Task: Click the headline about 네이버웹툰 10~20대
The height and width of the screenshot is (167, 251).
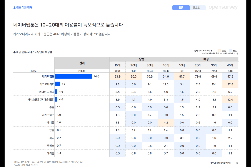Action: (x=68, y=25)
